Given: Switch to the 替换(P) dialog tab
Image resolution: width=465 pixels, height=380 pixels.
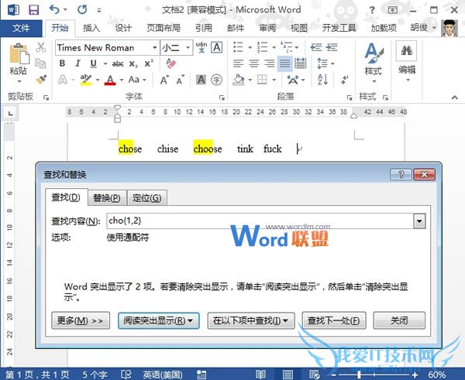Looking at the screenshot, I should coord(107,198).
